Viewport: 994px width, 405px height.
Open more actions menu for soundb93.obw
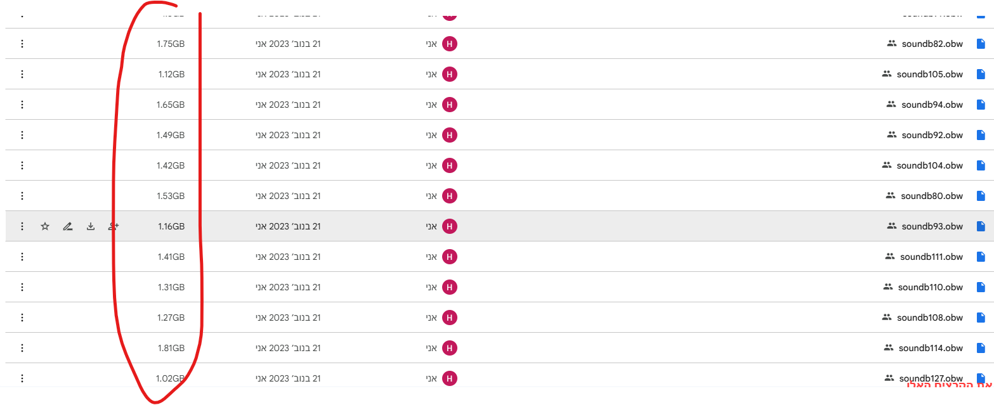click(x=22, y=226)
